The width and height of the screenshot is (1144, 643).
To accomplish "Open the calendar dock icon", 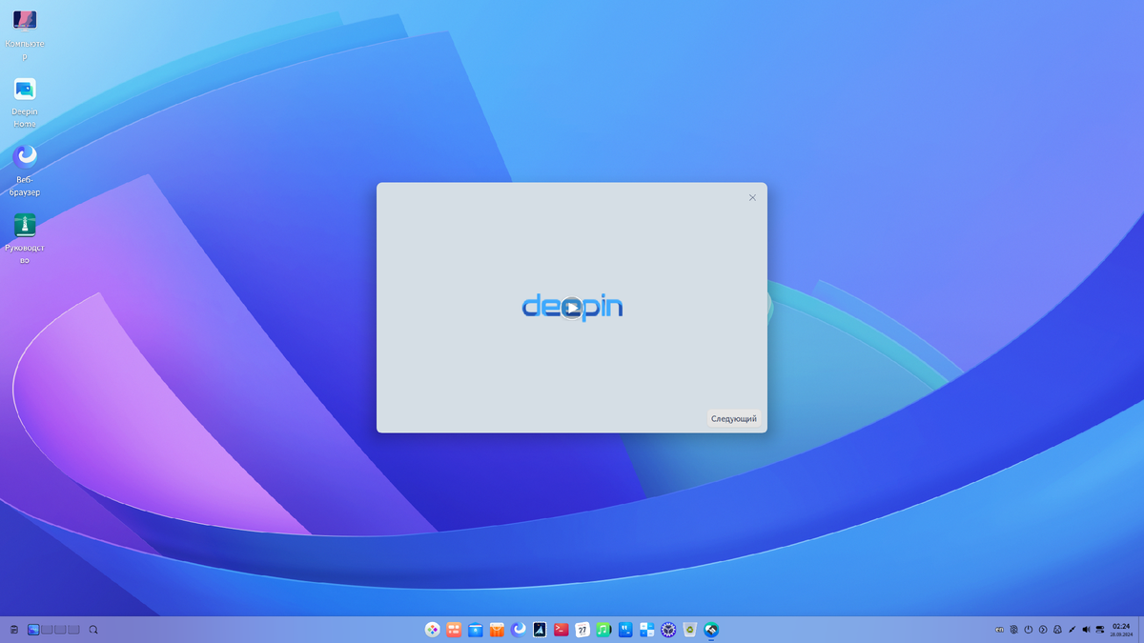I will pos(582,630).
